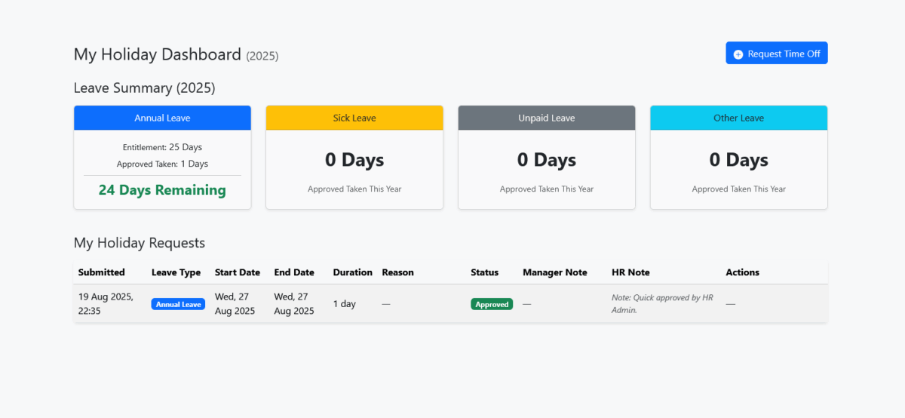Click the Annual Leave badge in the request row

tap(178, 304)
